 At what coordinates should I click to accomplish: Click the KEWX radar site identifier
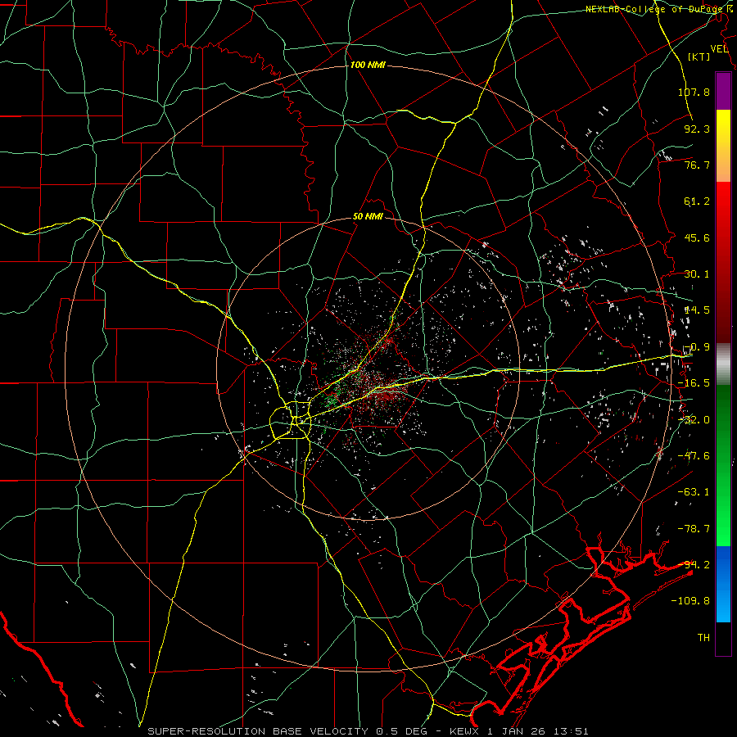465,731
